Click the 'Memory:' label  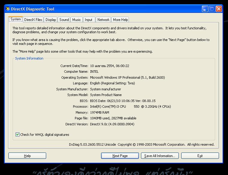pyautogui.click(x=82, y=112)
